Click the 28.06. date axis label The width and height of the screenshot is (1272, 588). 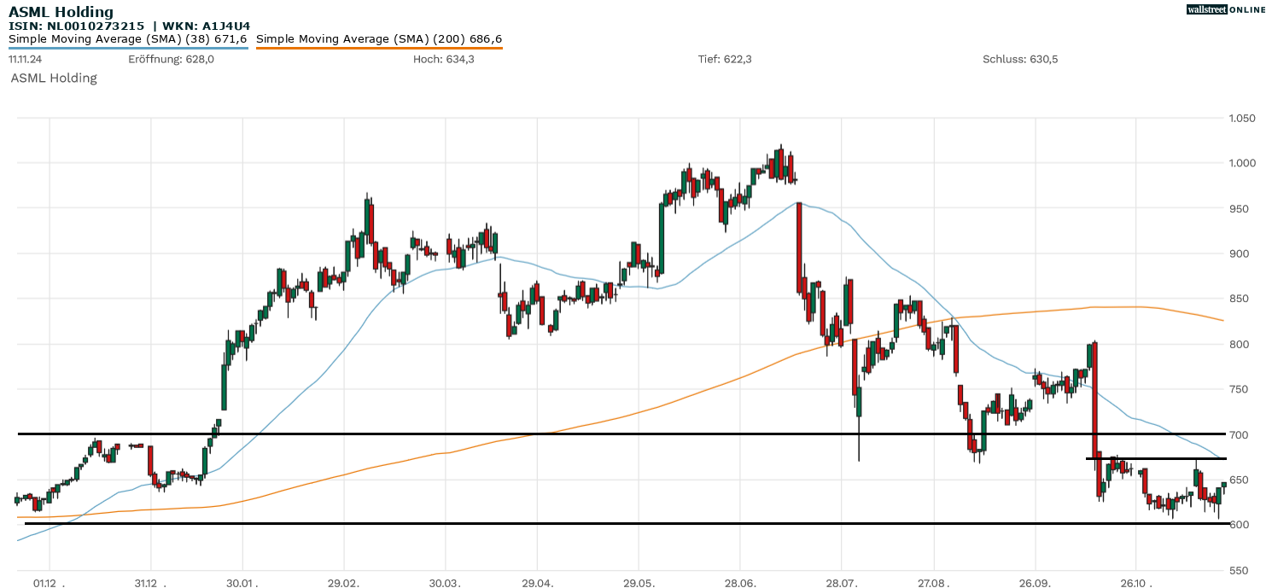pos(739,584)
